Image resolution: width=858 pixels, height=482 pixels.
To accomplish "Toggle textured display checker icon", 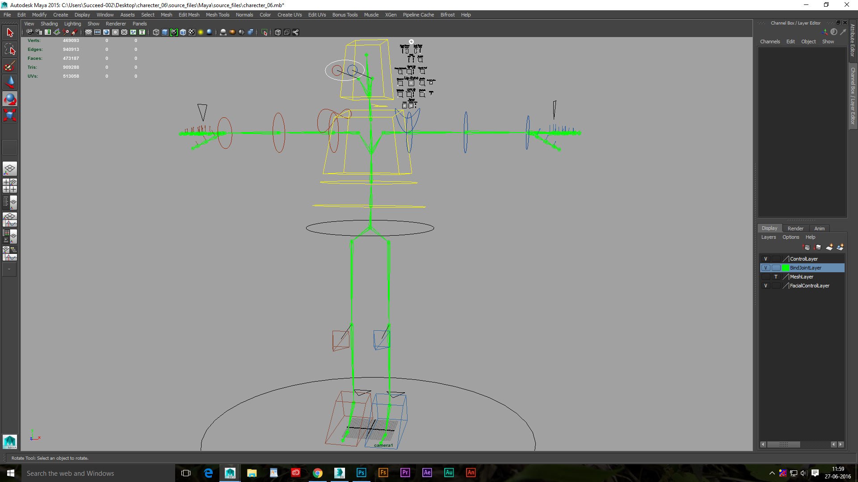I will (192, 32).
